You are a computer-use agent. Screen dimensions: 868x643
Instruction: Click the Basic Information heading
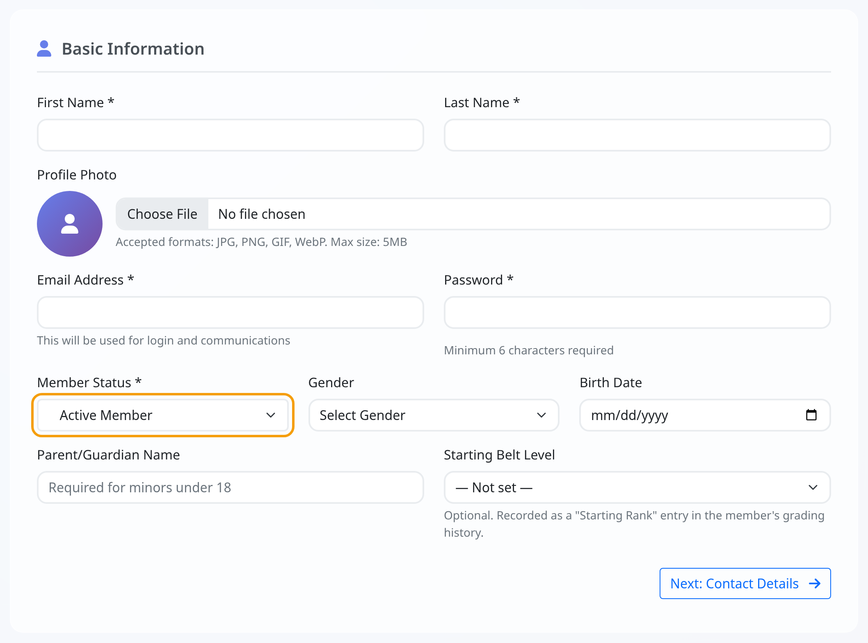[x=133, y=48]
